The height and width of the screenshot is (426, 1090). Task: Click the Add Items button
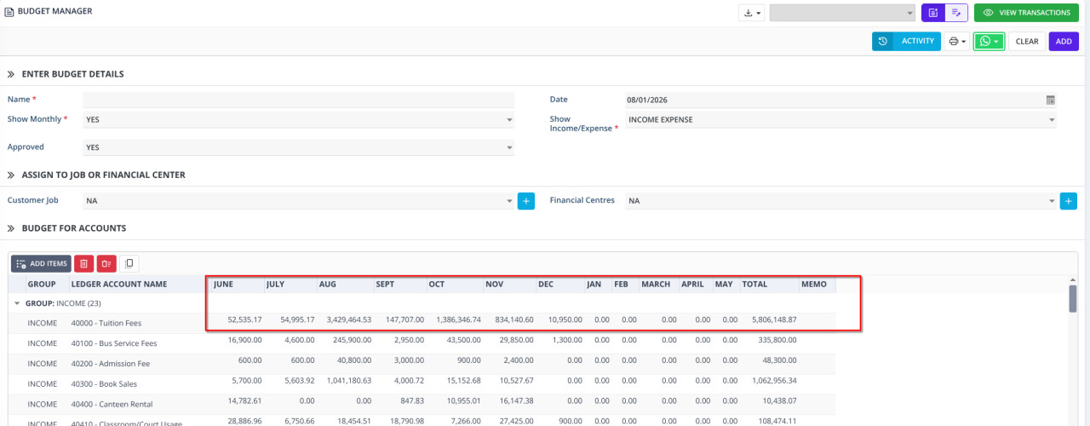tap(41, 264)
